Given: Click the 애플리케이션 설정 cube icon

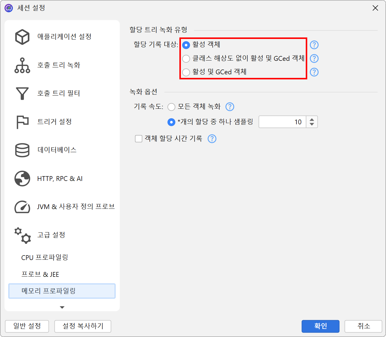Looking at the screenshot, I should pyautogui.click(x=22, y=37).
